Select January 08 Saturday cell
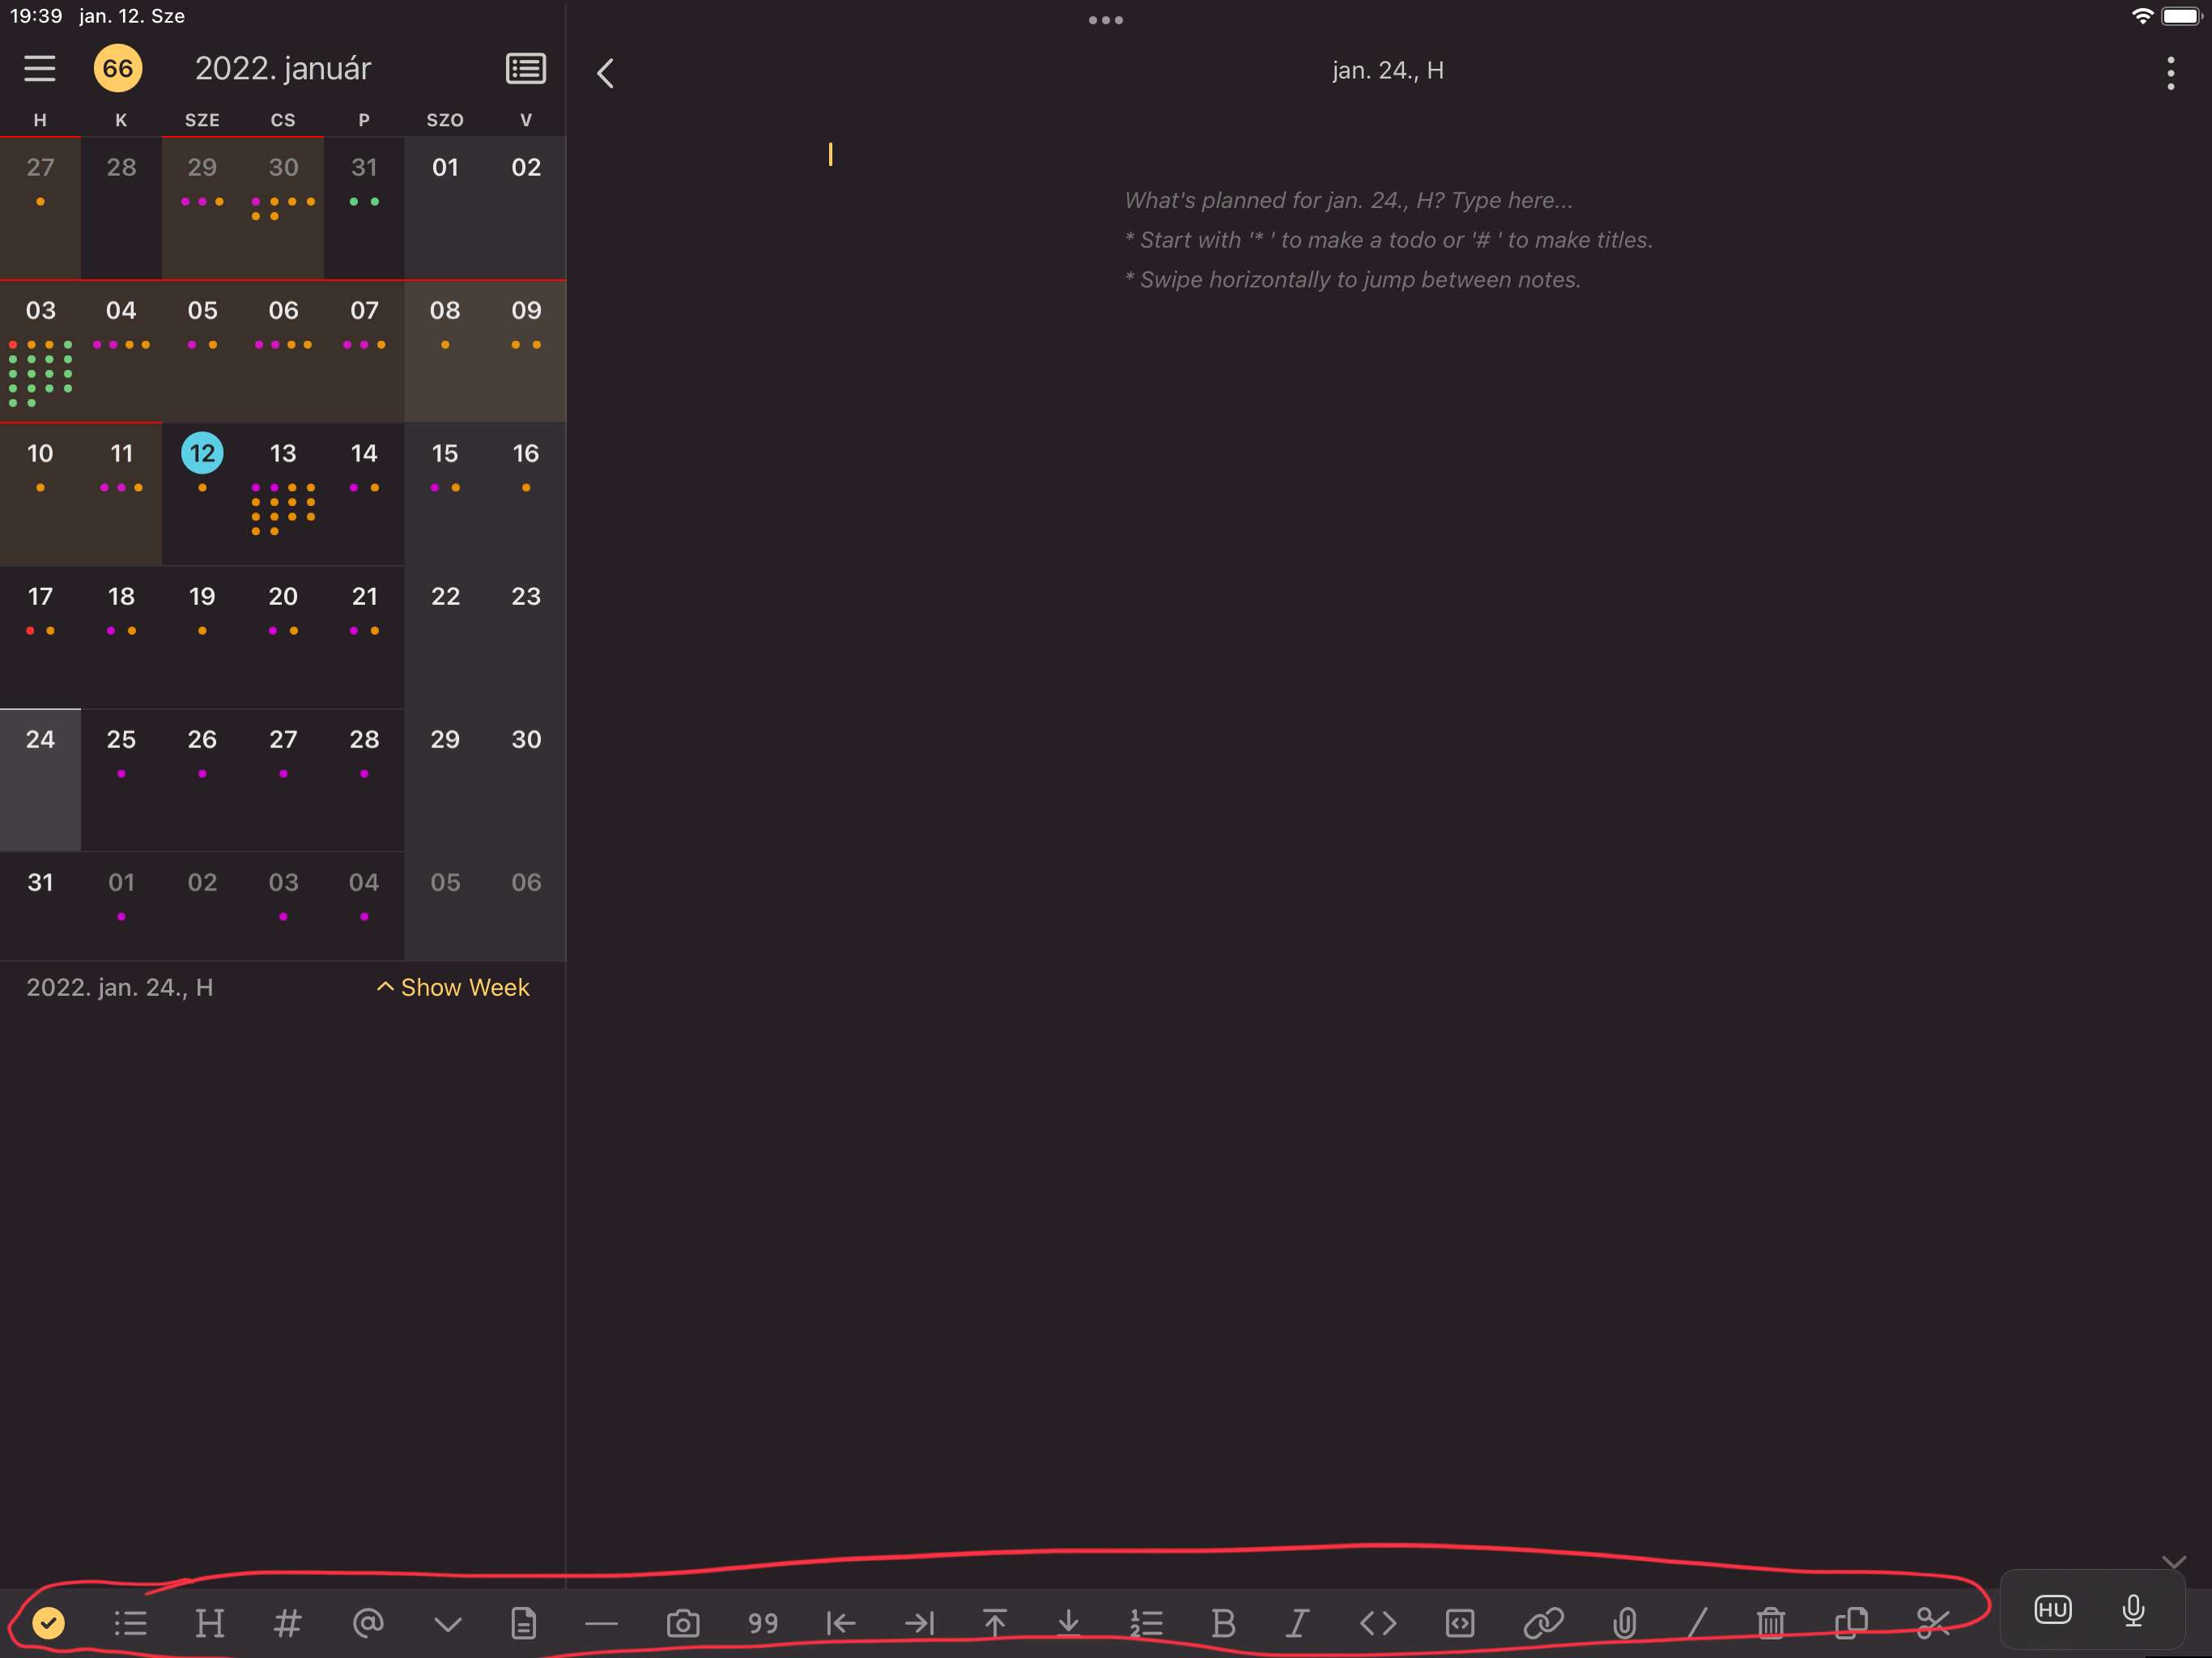This screenshot has width=2212, height=1658. (x=445, y=350)
